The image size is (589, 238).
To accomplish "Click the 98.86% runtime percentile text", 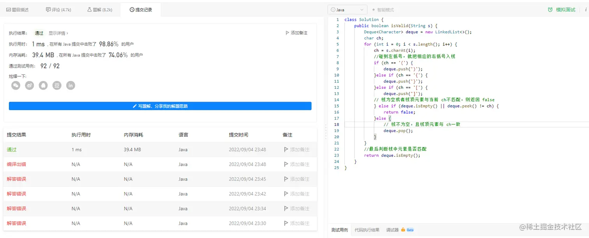I will coord(109,44).
